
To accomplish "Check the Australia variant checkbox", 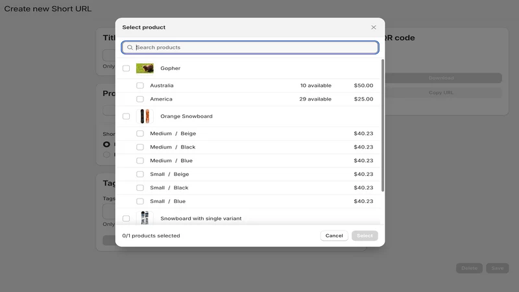I will coord(140,86).
